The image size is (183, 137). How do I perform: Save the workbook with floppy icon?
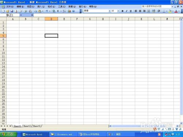12,11
